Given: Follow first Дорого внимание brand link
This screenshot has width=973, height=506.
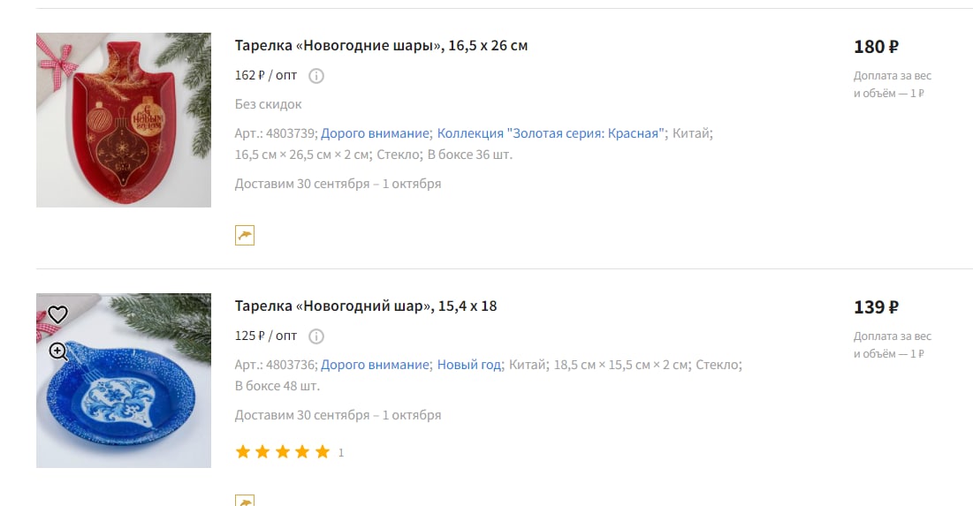Looking at the screenshot, I should pyautogui.click(x=375, y=133).
